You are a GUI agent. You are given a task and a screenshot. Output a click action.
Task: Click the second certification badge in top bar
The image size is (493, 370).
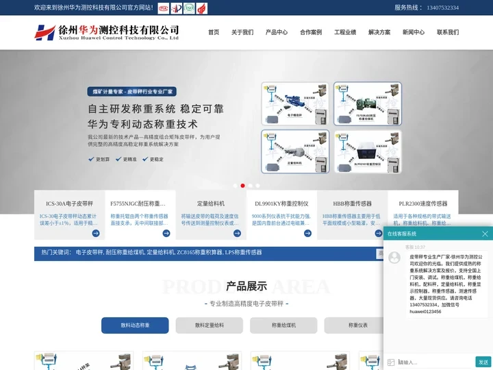point(176,8)
